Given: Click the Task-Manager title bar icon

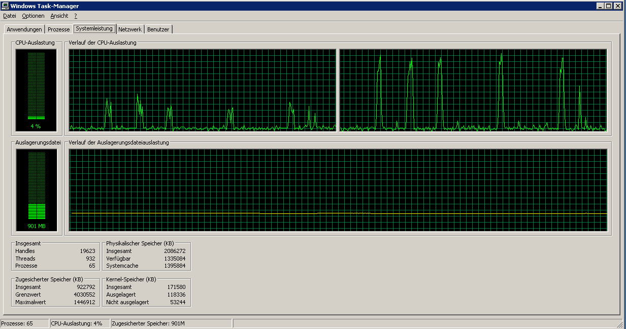Looking at the screenshot, I should click(x=5, y=6).
